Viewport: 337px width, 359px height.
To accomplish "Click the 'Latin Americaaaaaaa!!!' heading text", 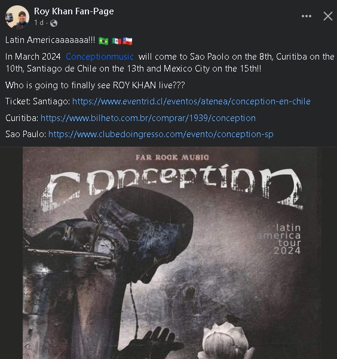I will coord(50,40).
